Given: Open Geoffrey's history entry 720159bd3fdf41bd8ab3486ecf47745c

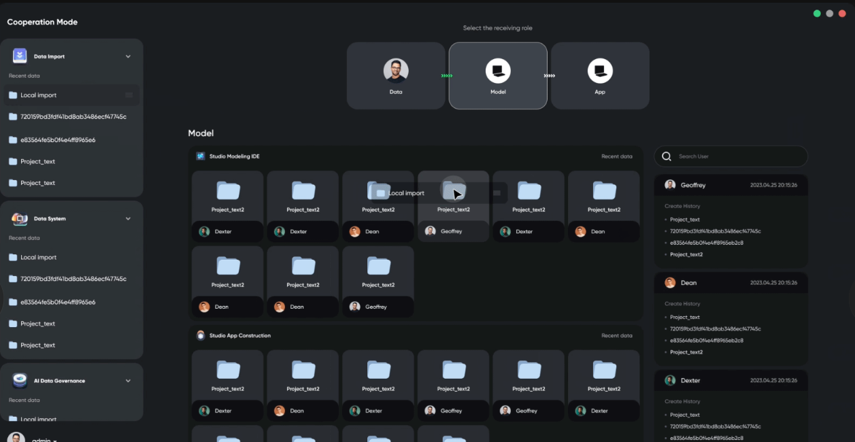Looking at the screenshot, I should tap(715, 231).
